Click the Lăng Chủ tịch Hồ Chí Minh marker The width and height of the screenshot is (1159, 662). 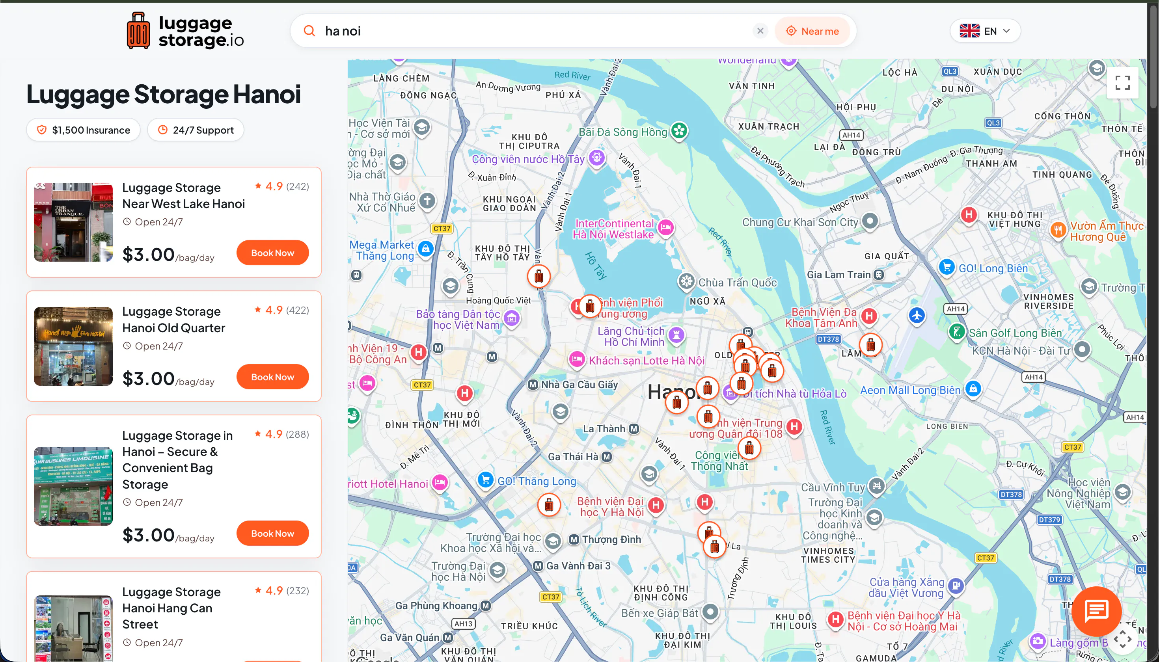[x=676, y=335]
